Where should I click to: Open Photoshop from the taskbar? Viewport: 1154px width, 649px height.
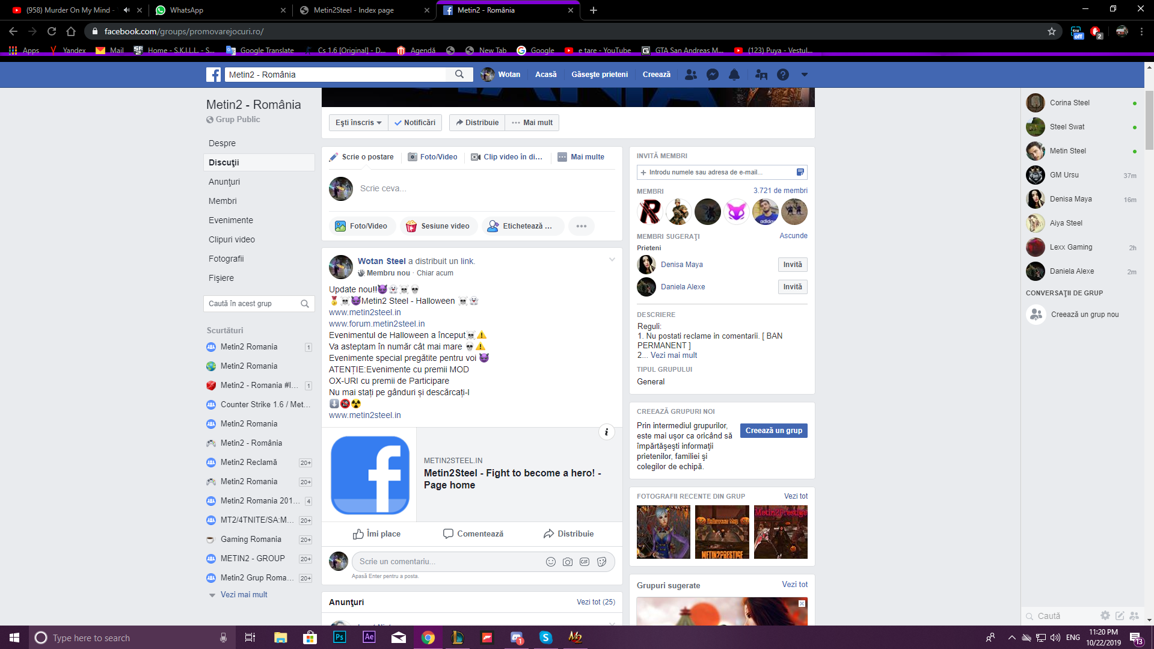[340, 638]
